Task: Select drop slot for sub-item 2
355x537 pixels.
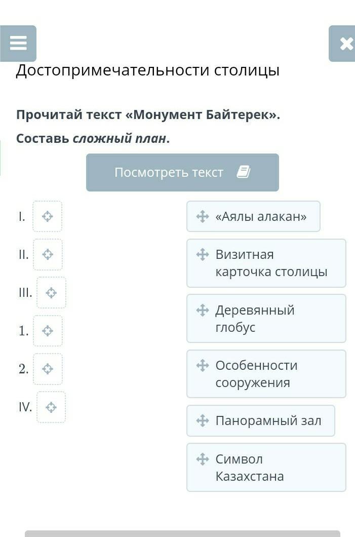Action: [48, 369]
